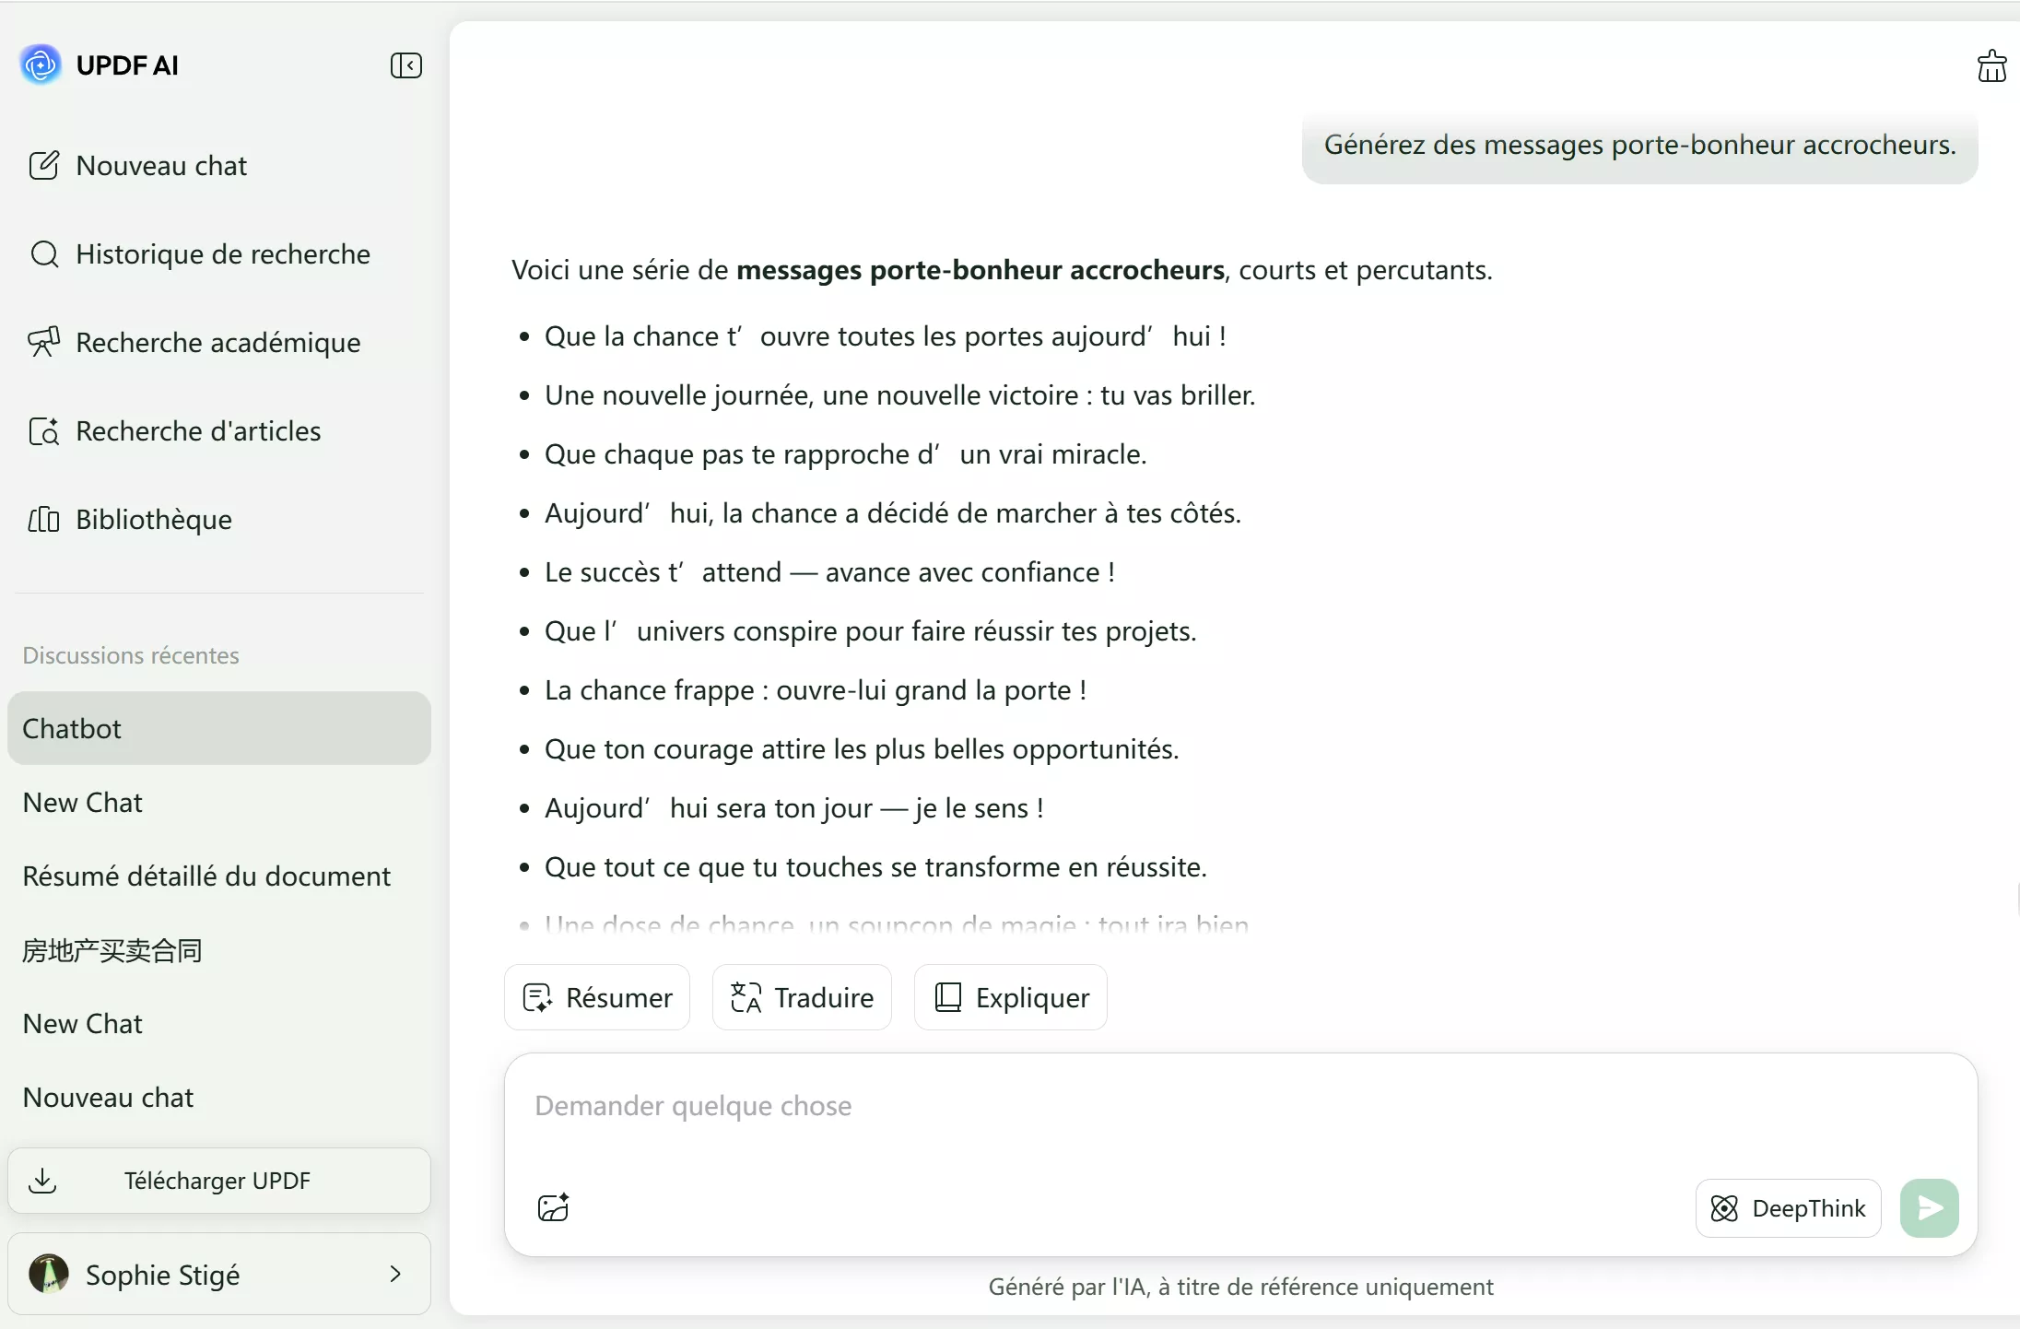Open the Chatbot conversation
This screenshot has width=2020, height=1329.
(x=73, y=728)
